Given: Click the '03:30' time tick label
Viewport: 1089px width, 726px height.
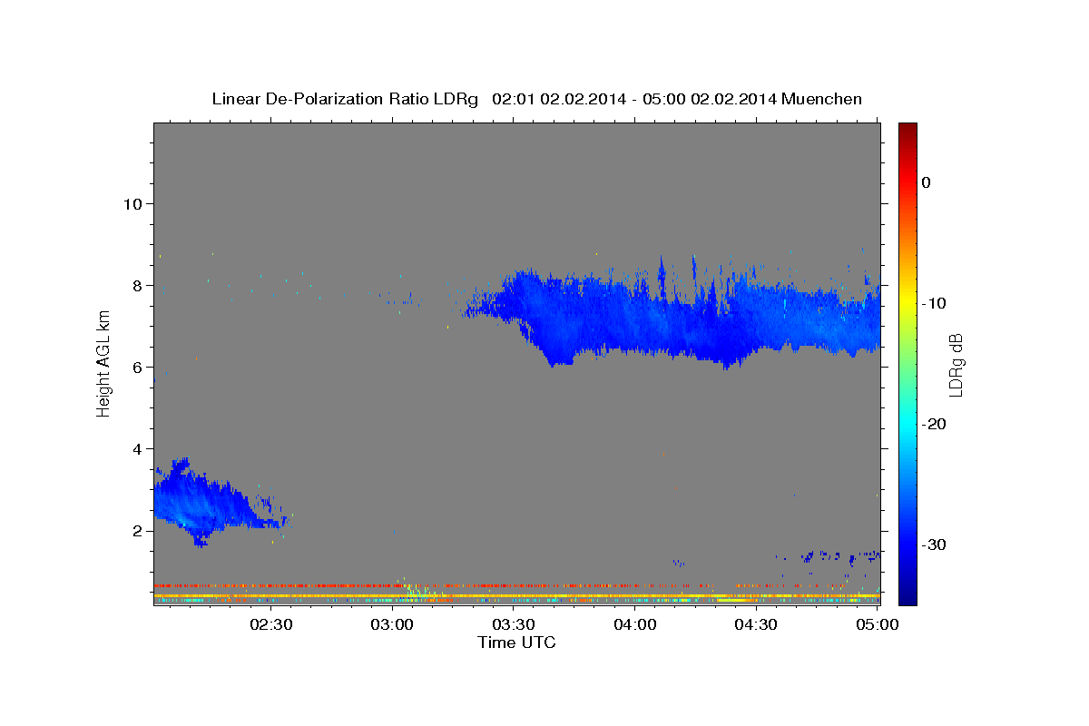Looking at the screenshot, I should 514,624.
